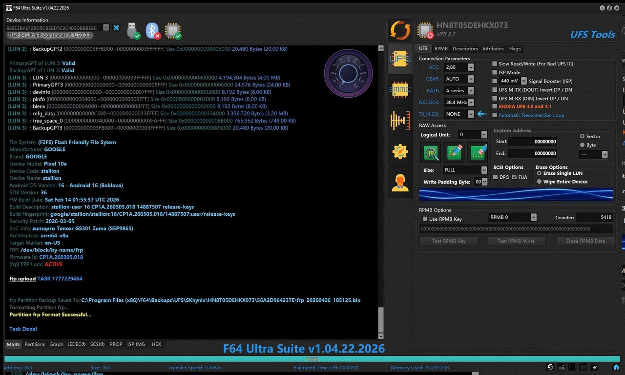Viewport: 625px width, 375px height.
Task: Click the USB connection status icon
Action: pos(133,30)
